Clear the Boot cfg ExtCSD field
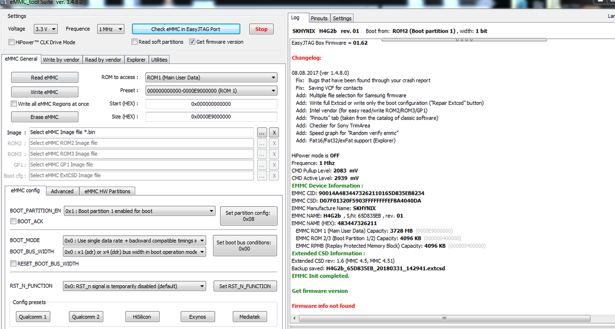This screenshot has height=329, width=615. point(273,176)
